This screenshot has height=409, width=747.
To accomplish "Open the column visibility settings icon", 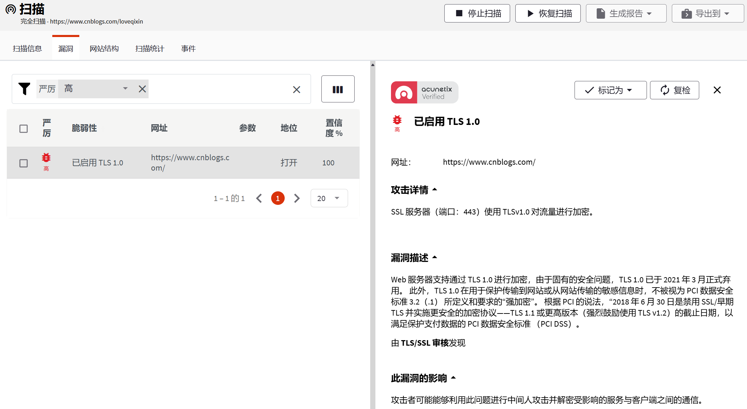I will tap(338, 89).
